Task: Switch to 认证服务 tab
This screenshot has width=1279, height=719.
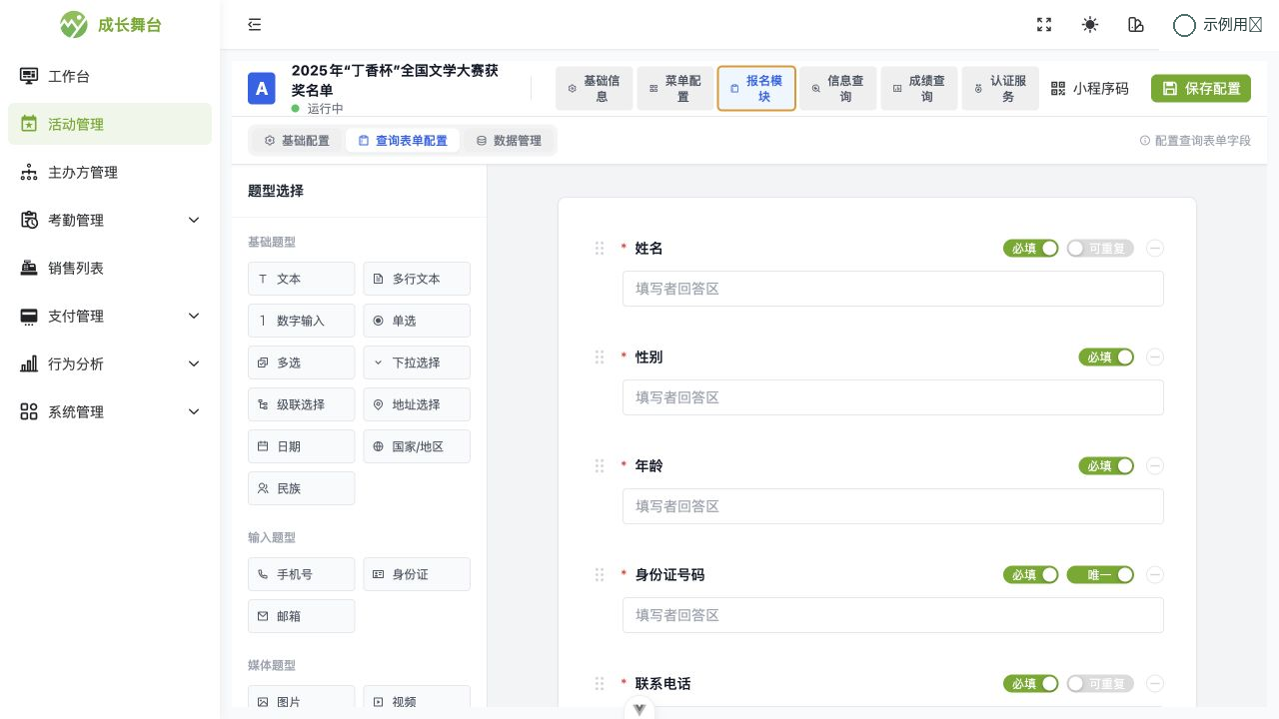Action: coord(1000,88)
